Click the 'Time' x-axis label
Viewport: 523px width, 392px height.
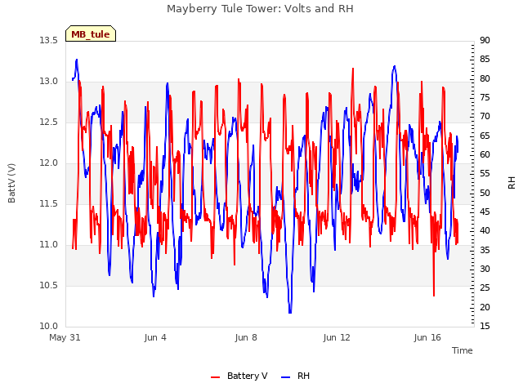point(462,350)
